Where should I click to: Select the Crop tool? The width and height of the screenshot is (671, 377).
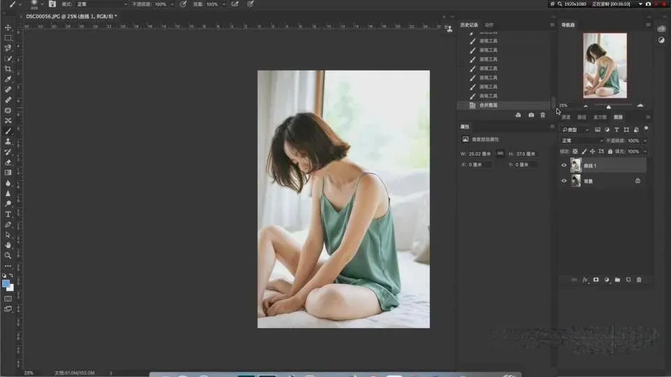pos(8,69)
